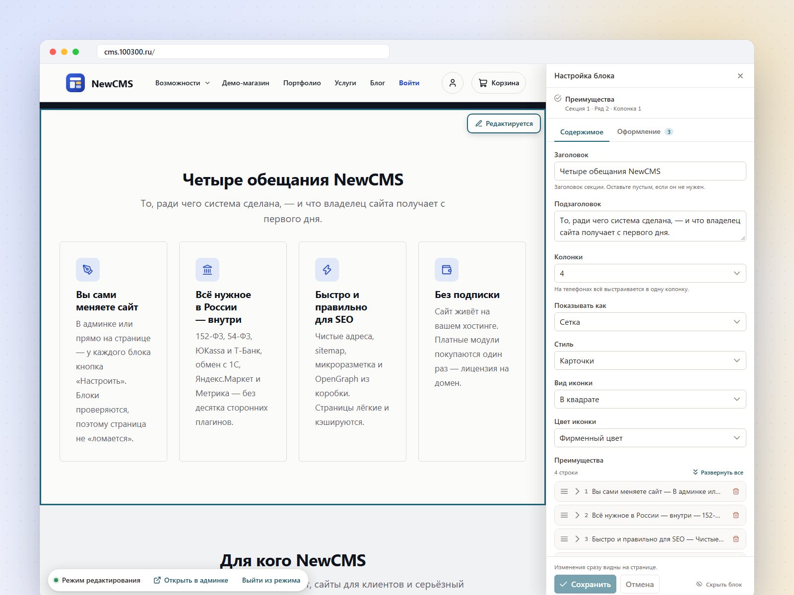The height and width of the screenshot is (595, 794).
Task: Close the 'Настройка блока' panel
Action: 740,76
